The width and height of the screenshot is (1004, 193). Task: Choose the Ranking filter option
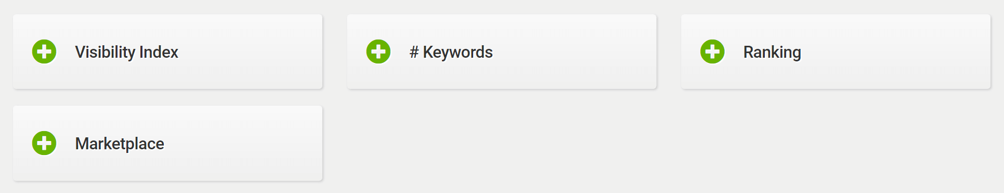pos(836,52)
